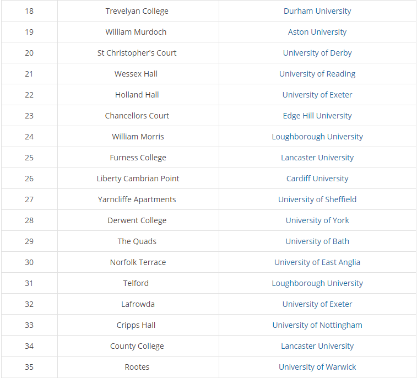Click the University of Warwick link
The width and height of the screenshot is (417, 378).
pos(317,367)
